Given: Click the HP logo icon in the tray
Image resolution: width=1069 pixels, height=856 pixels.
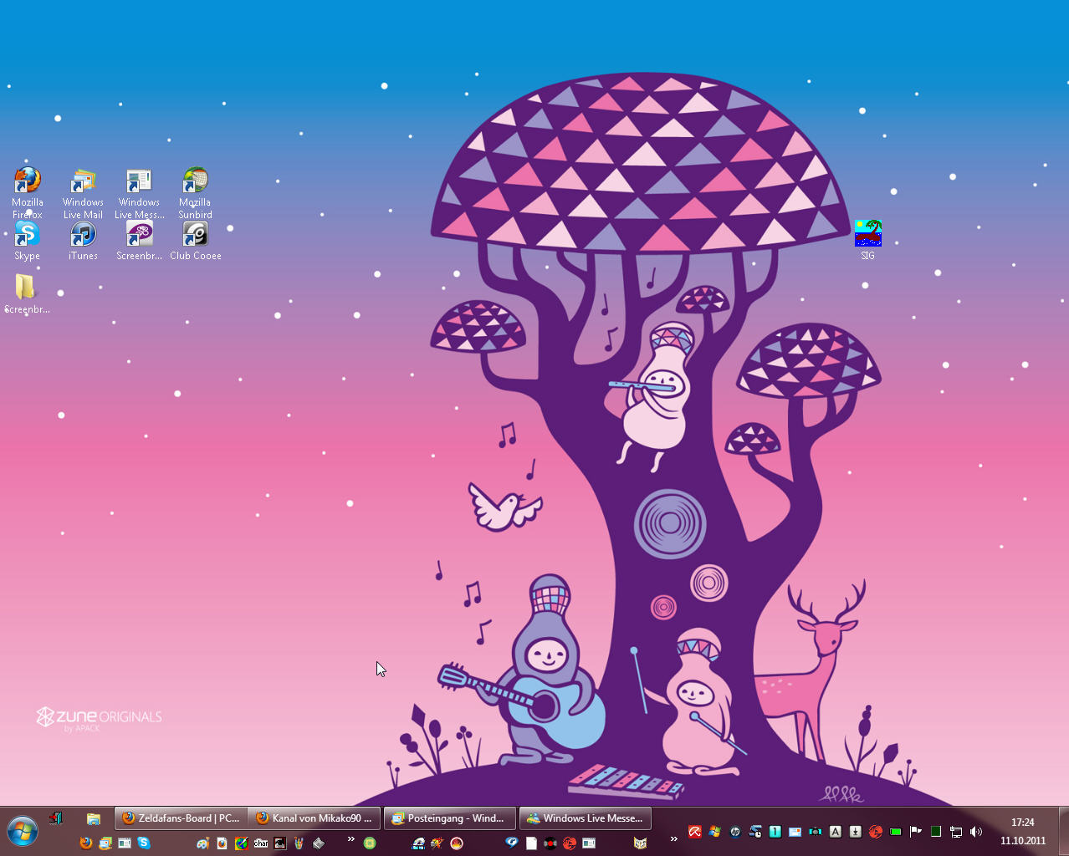Looking at the screenshot, I should [734, 832].
